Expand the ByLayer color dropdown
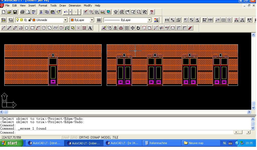The image size is (257, 150). [x=92, y=20]
